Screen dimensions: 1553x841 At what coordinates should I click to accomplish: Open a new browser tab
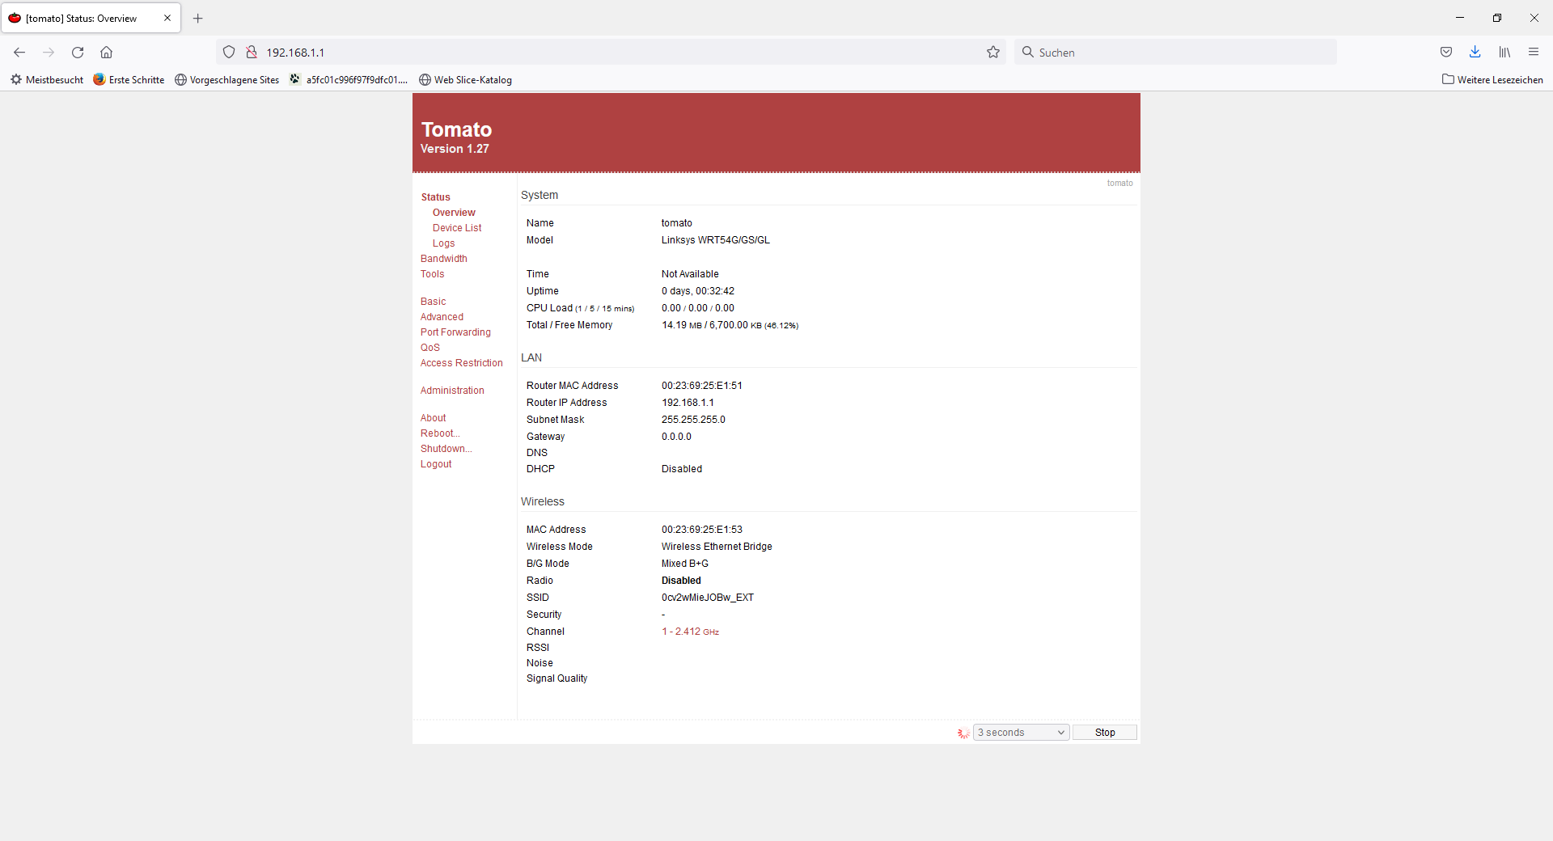[x=198, y=18]
